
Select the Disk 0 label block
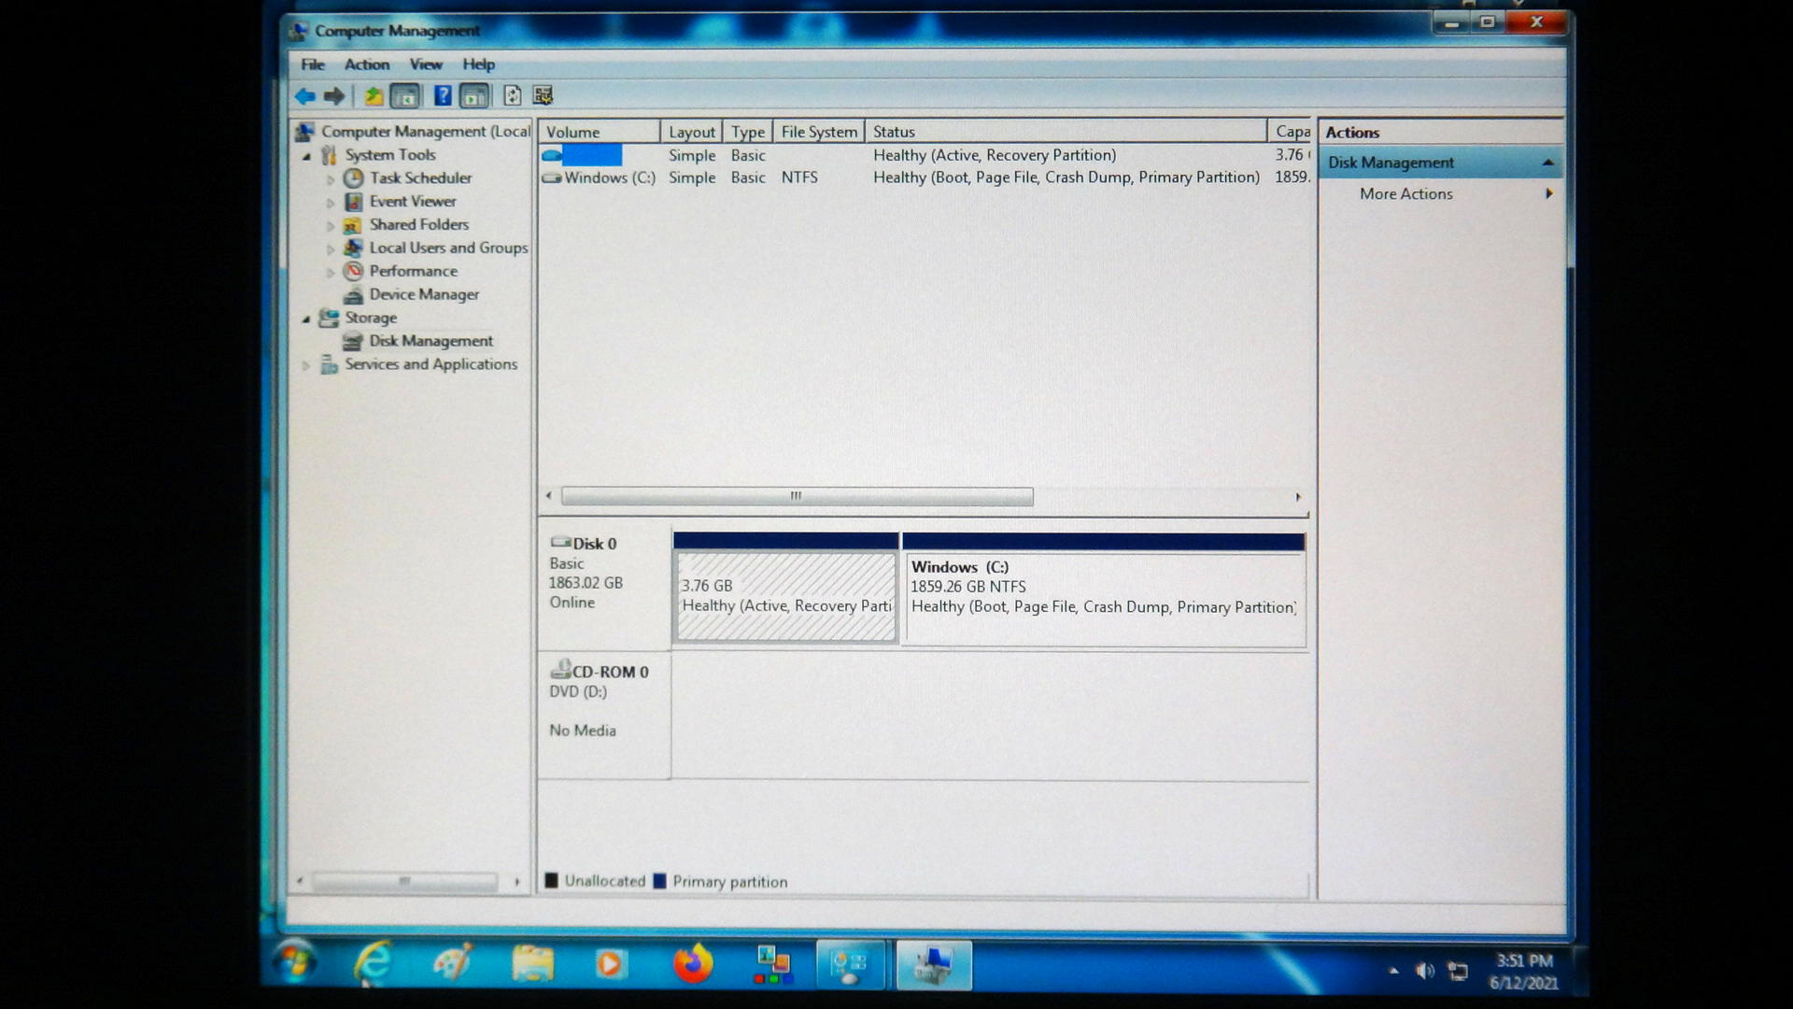point(604,587)
